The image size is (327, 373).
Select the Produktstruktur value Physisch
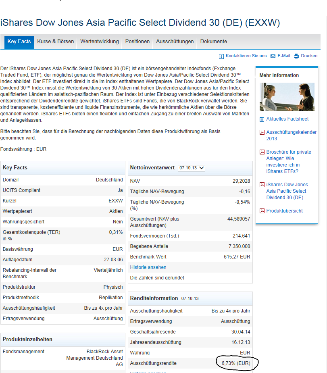pos(113,287)
